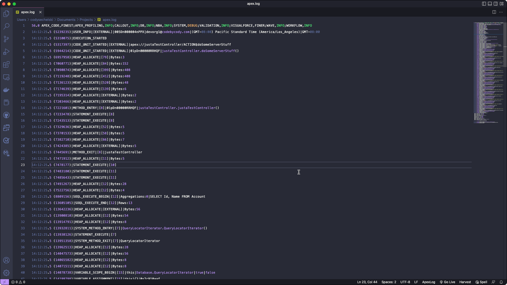The image size is (507, 285).
Task: Click EXECUTION_STARTED on line 3
Action: 90,38
